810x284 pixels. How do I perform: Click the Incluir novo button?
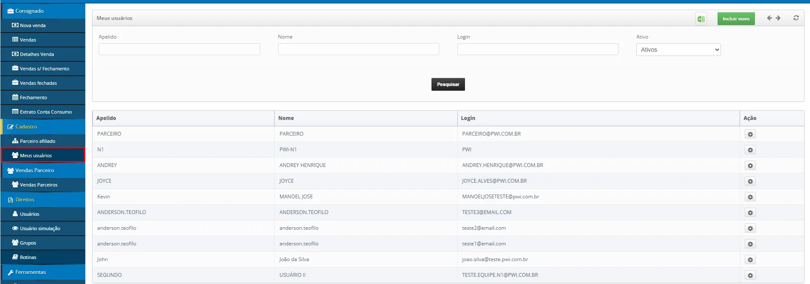(x=736, y=19)
